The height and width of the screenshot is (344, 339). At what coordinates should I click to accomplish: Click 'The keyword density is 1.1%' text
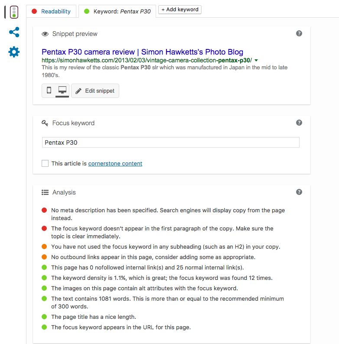pos(162,278)
